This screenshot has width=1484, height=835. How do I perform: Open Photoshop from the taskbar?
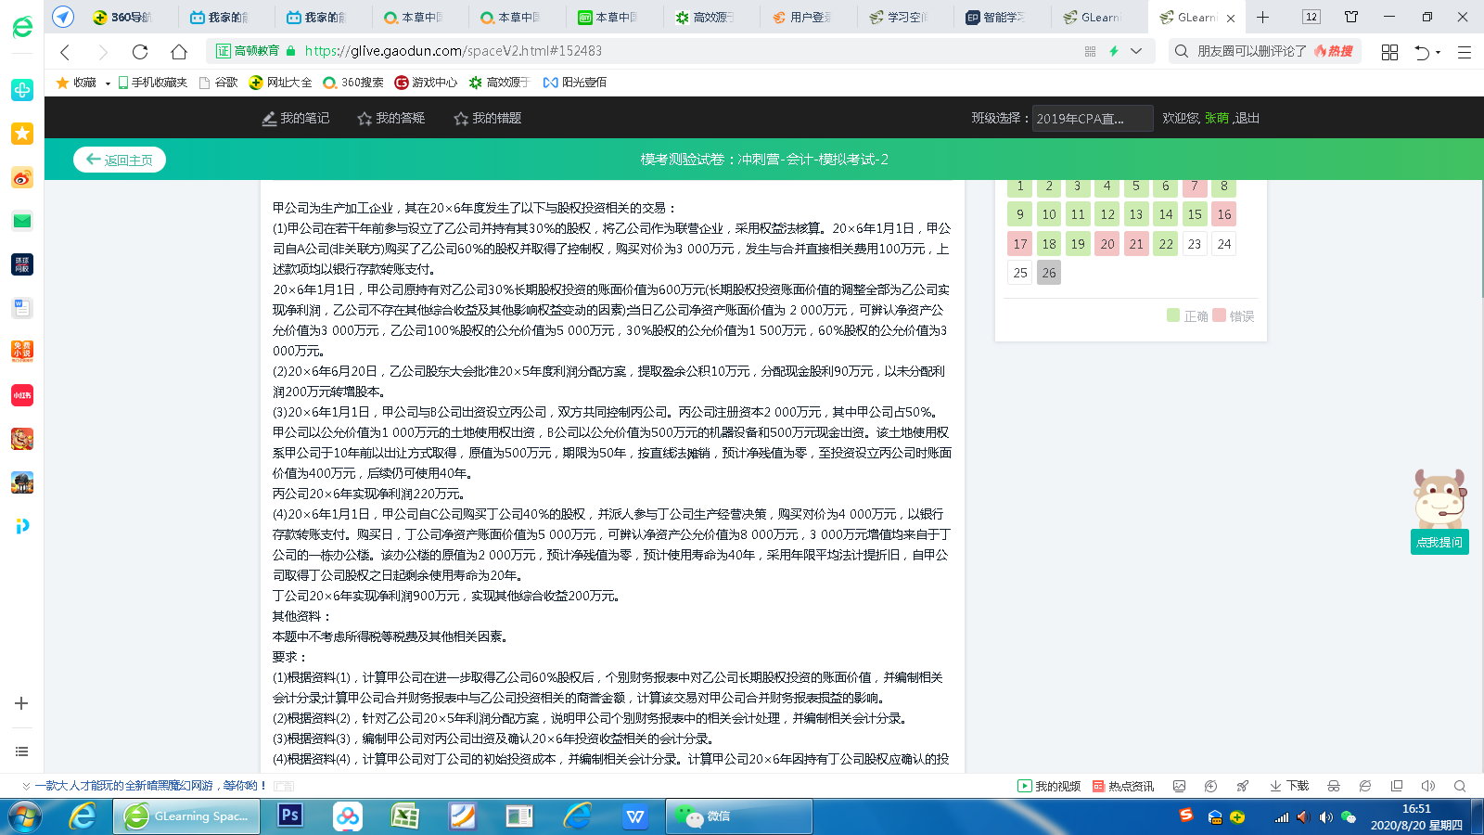coord(290,816)
